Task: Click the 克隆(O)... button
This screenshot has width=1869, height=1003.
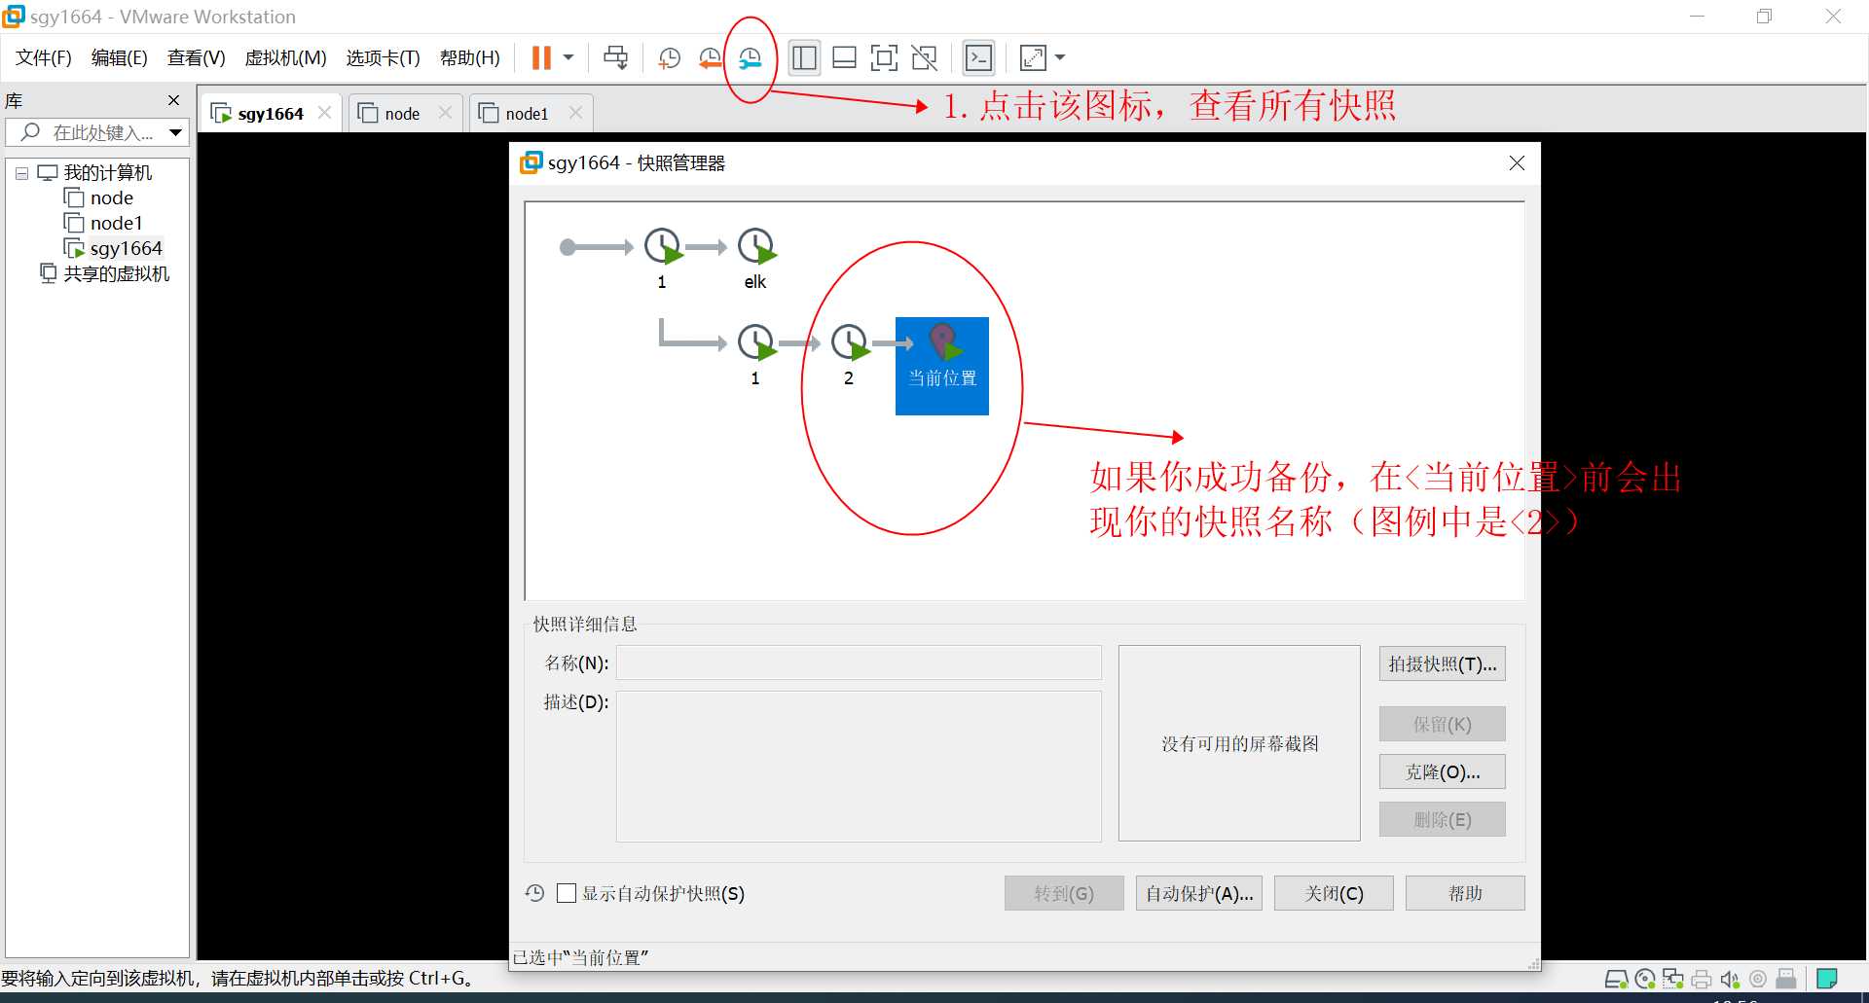Action: 1443,772
